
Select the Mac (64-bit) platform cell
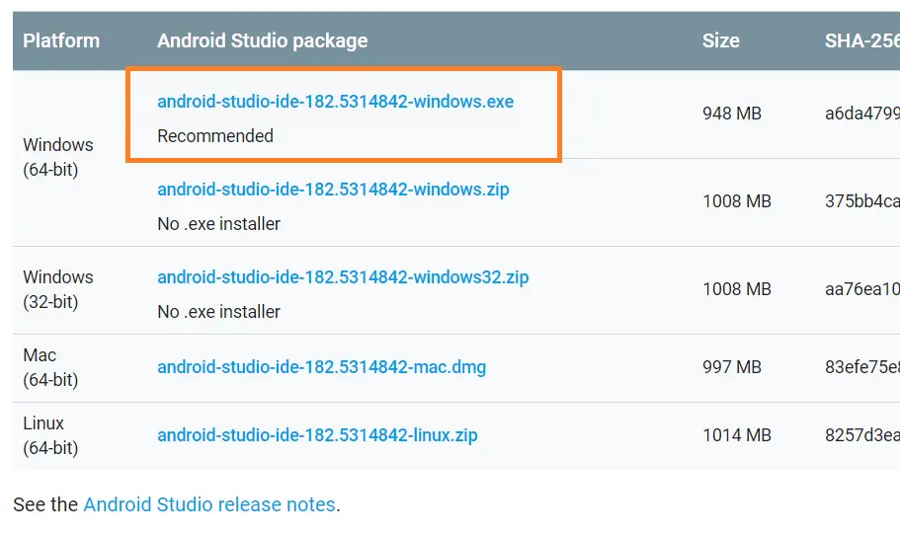(50, 367)
